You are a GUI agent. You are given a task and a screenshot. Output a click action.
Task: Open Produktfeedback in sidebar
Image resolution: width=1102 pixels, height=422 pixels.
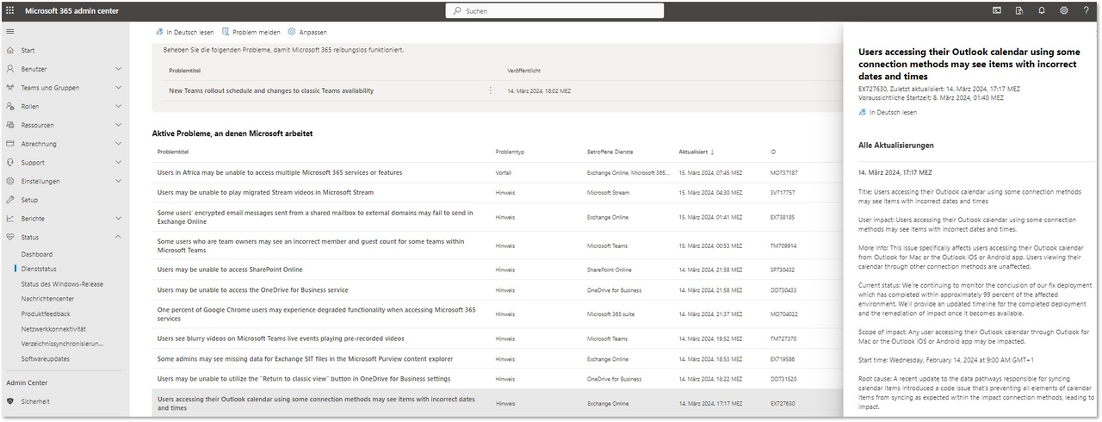click(46, 313)
